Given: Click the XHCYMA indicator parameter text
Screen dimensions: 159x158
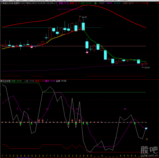Looking at the screenshot, I should click(x=39, y=3).
